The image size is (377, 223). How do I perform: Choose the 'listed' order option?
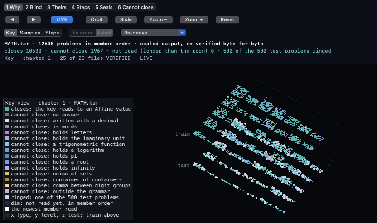click(104, 33)
